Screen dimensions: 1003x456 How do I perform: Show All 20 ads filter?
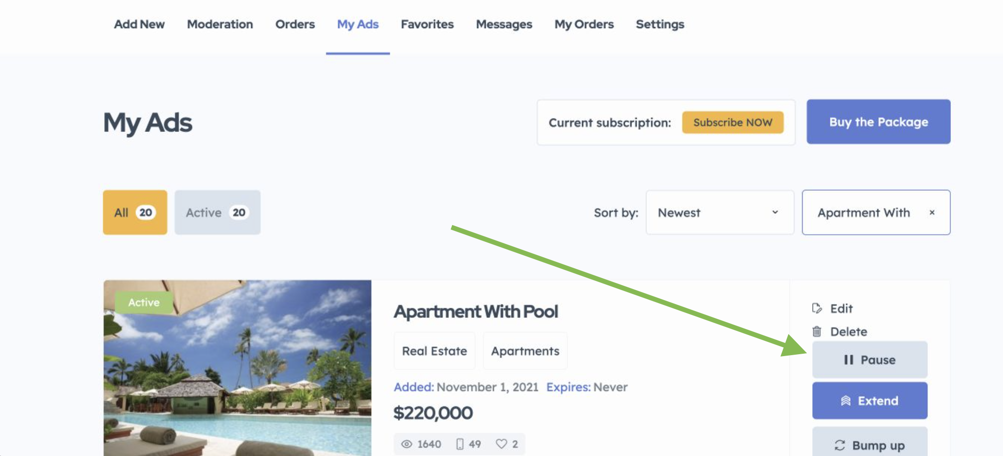click(135, 212)
